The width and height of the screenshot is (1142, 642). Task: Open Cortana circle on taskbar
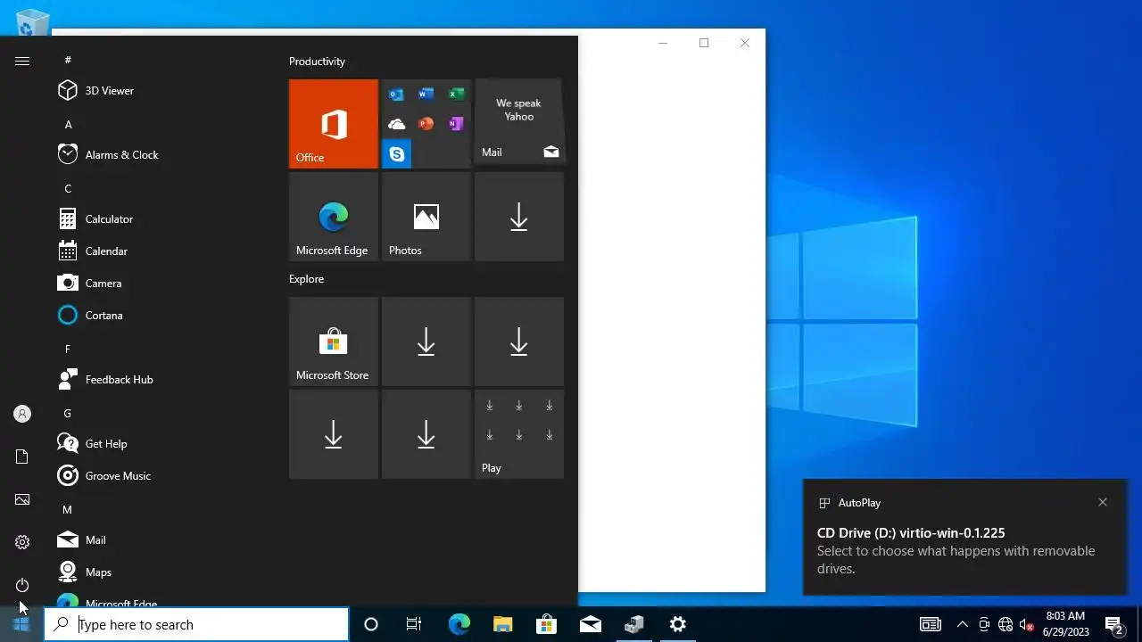pos(371,624)
